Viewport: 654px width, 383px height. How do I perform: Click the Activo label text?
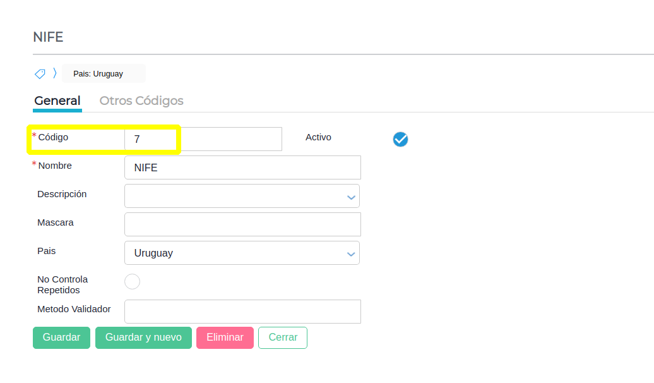[x=318, y=137]
